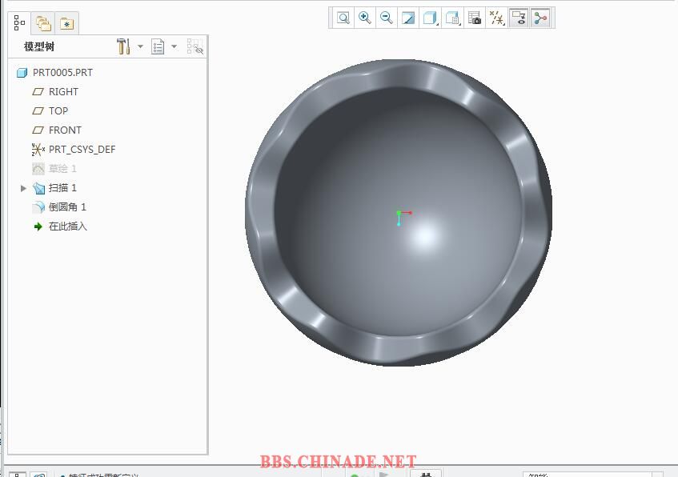Screen dimensions: 678x477
Task: Open the display style cube dropdown
Action: click(x=431, y=18)
